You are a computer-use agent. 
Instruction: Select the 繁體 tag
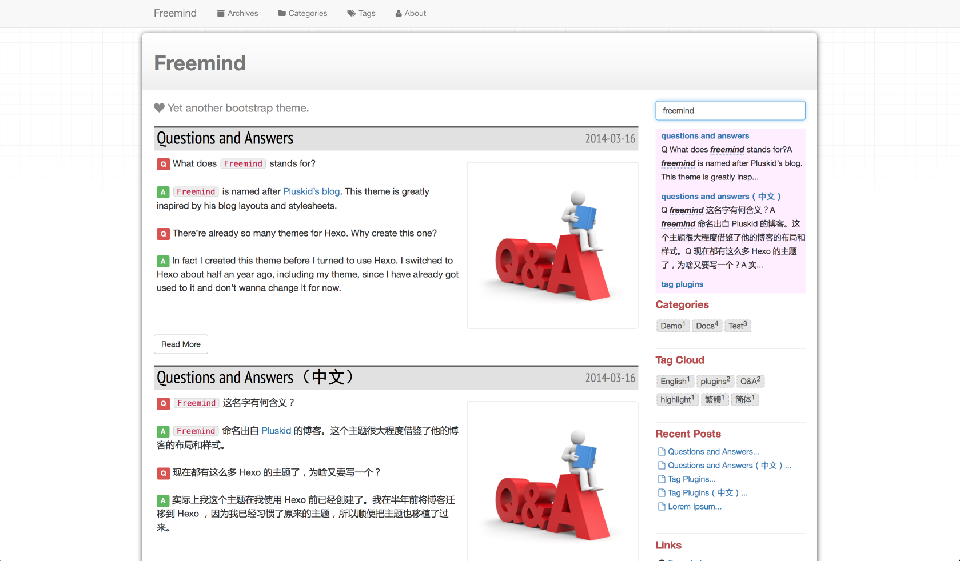715,399
